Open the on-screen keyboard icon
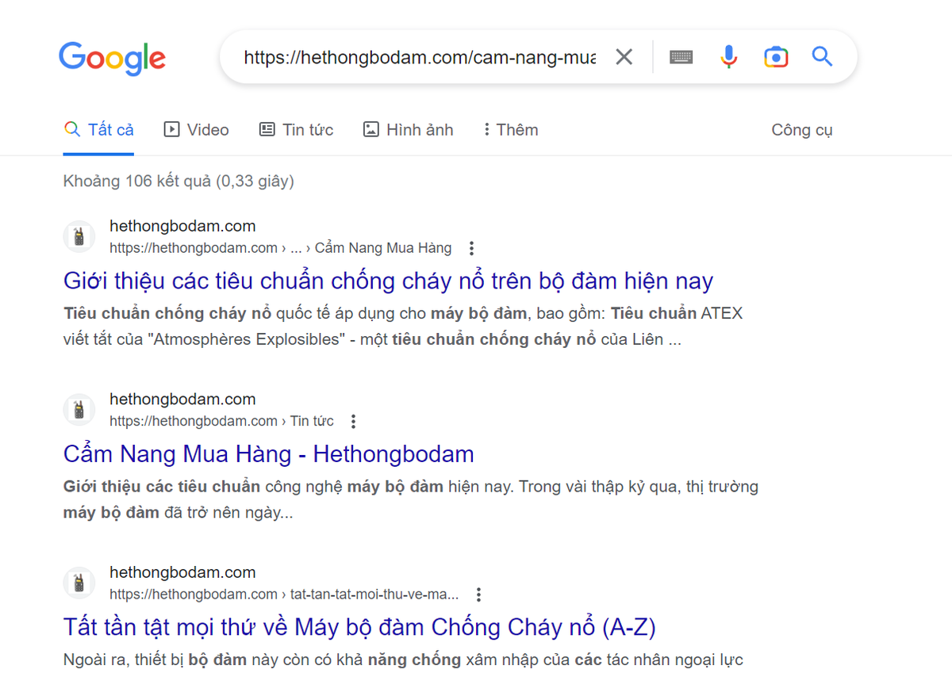 click(x=681, y=57)
